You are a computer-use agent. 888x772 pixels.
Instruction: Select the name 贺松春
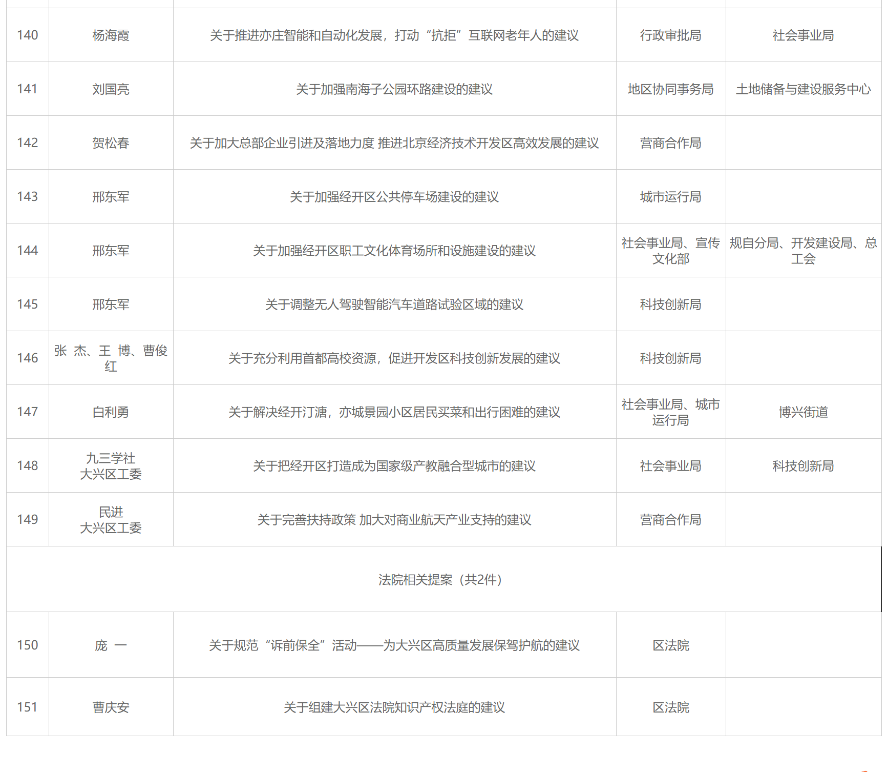[111, 143]
